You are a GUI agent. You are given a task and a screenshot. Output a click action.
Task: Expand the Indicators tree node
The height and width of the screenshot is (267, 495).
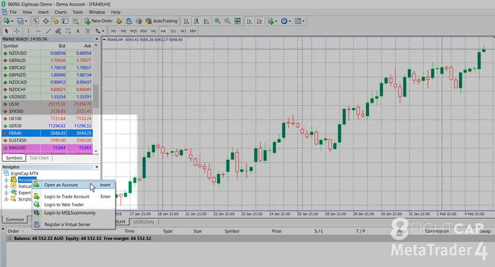click(6, 186)
